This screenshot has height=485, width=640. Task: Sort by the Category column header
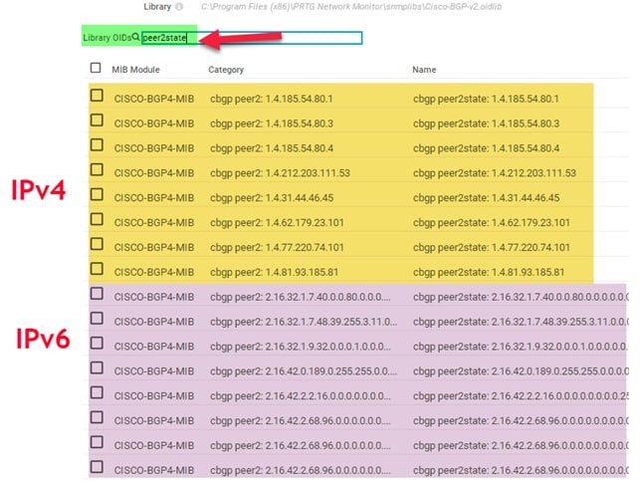[x=226, y=70]
